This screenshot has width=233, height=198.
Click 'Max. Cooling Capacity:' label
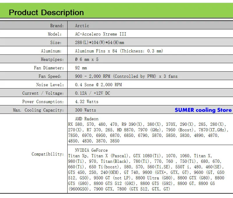[38, 110]
